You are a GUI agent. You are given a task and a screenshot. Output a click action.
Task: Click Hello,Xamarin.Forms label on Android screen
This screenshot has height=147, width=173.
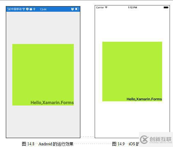point(52,102)
